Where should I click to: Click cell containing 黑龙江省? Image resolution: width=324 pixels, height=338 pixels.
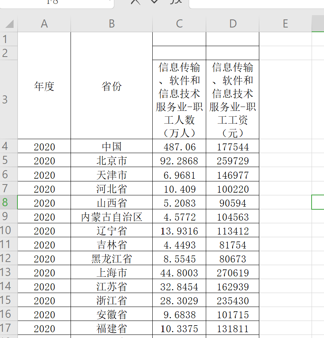(x=112, y=258)
